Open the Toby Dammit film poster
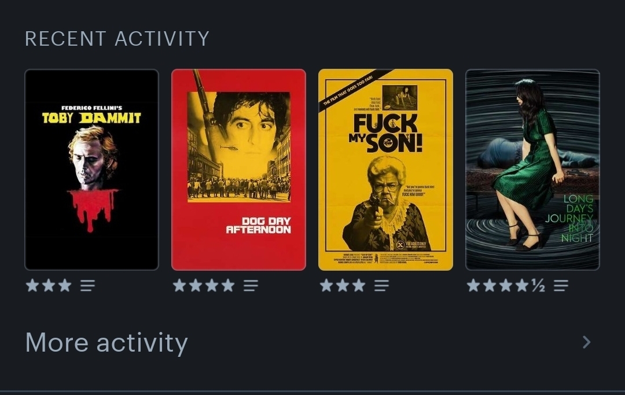The image size is (625, 395). pyautogui.click(x=91, y=169)
